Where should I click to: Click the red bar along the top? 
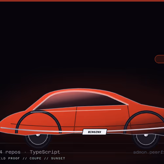82,1
